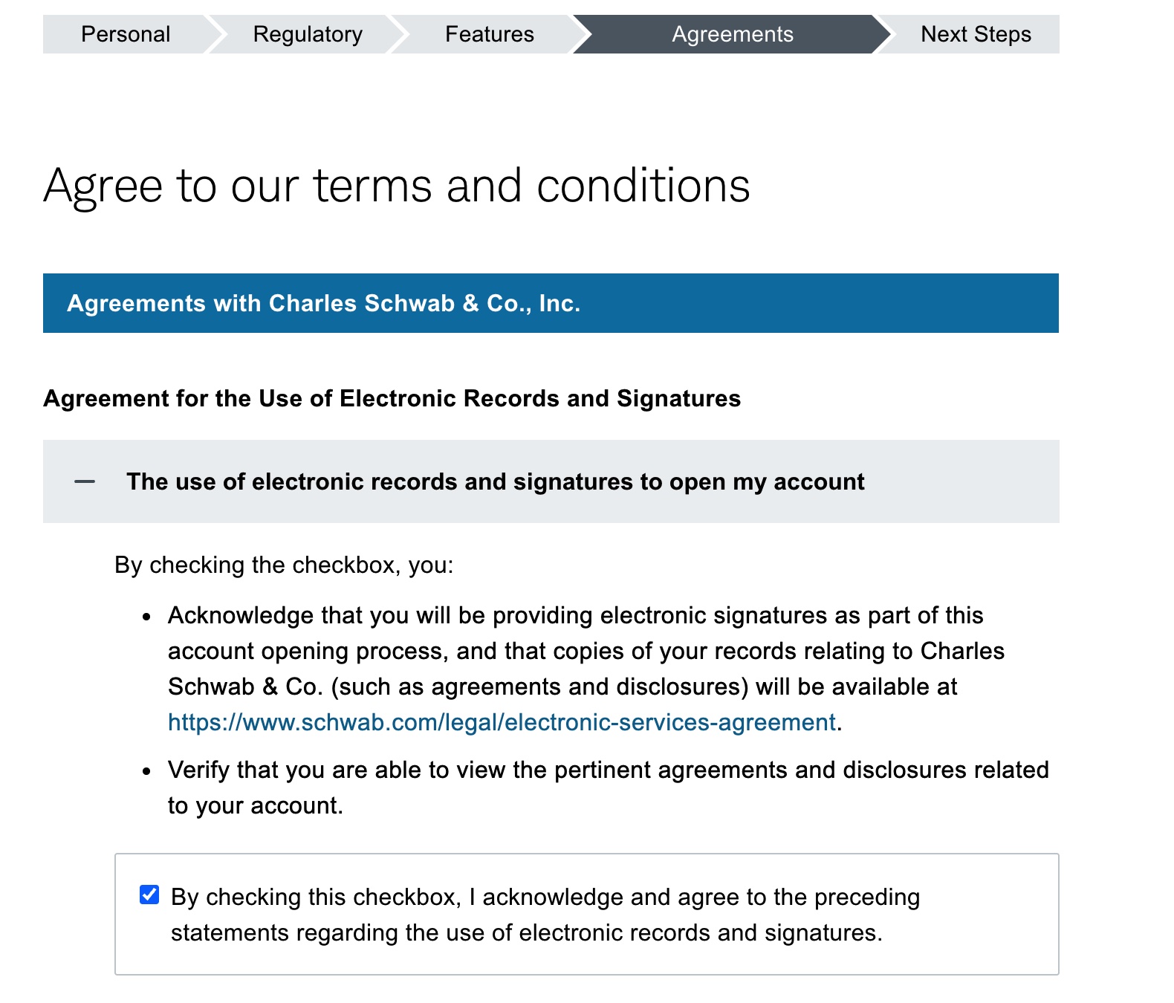
Task: Click the 'Acknowledge that you will be providing' bullet
Action: pos(586,669)
